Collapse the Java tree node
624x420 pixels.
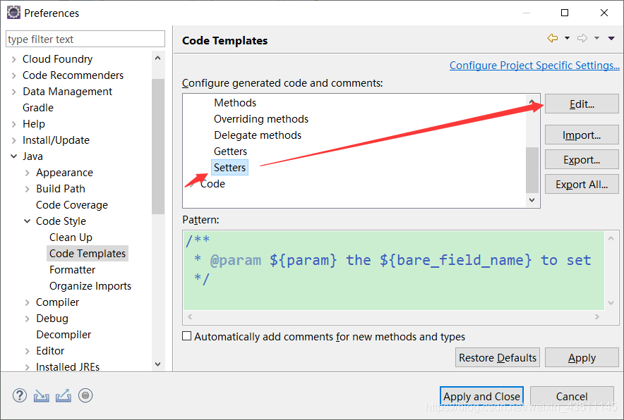pyautogui.click(x=14, y=156)
